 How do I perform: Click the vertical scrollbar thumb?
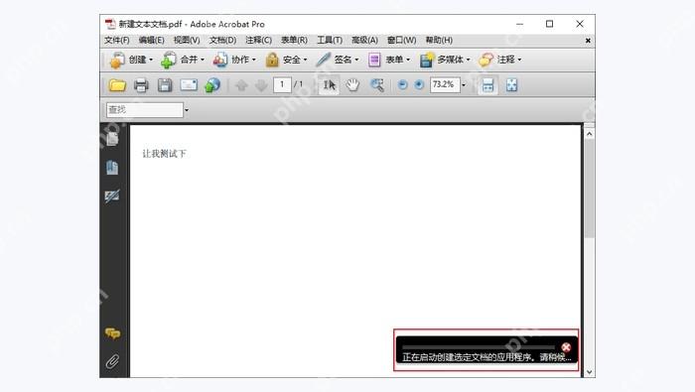(x=589, y=190)
